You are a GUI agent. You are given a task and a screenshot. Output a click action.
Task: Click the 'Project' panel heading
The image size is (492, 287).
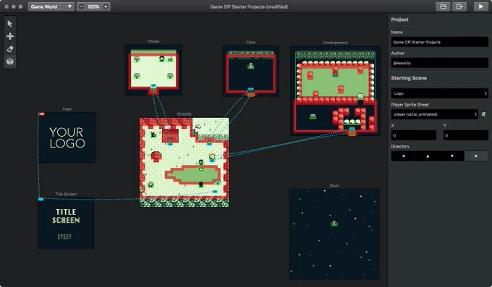(399, 20)
